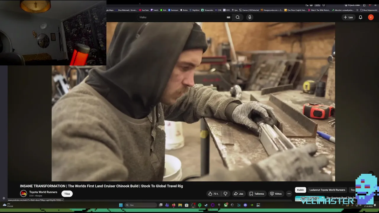The image size is (379, 213).
Task: Open Discord from taskbar
Action: coord(245,205)
